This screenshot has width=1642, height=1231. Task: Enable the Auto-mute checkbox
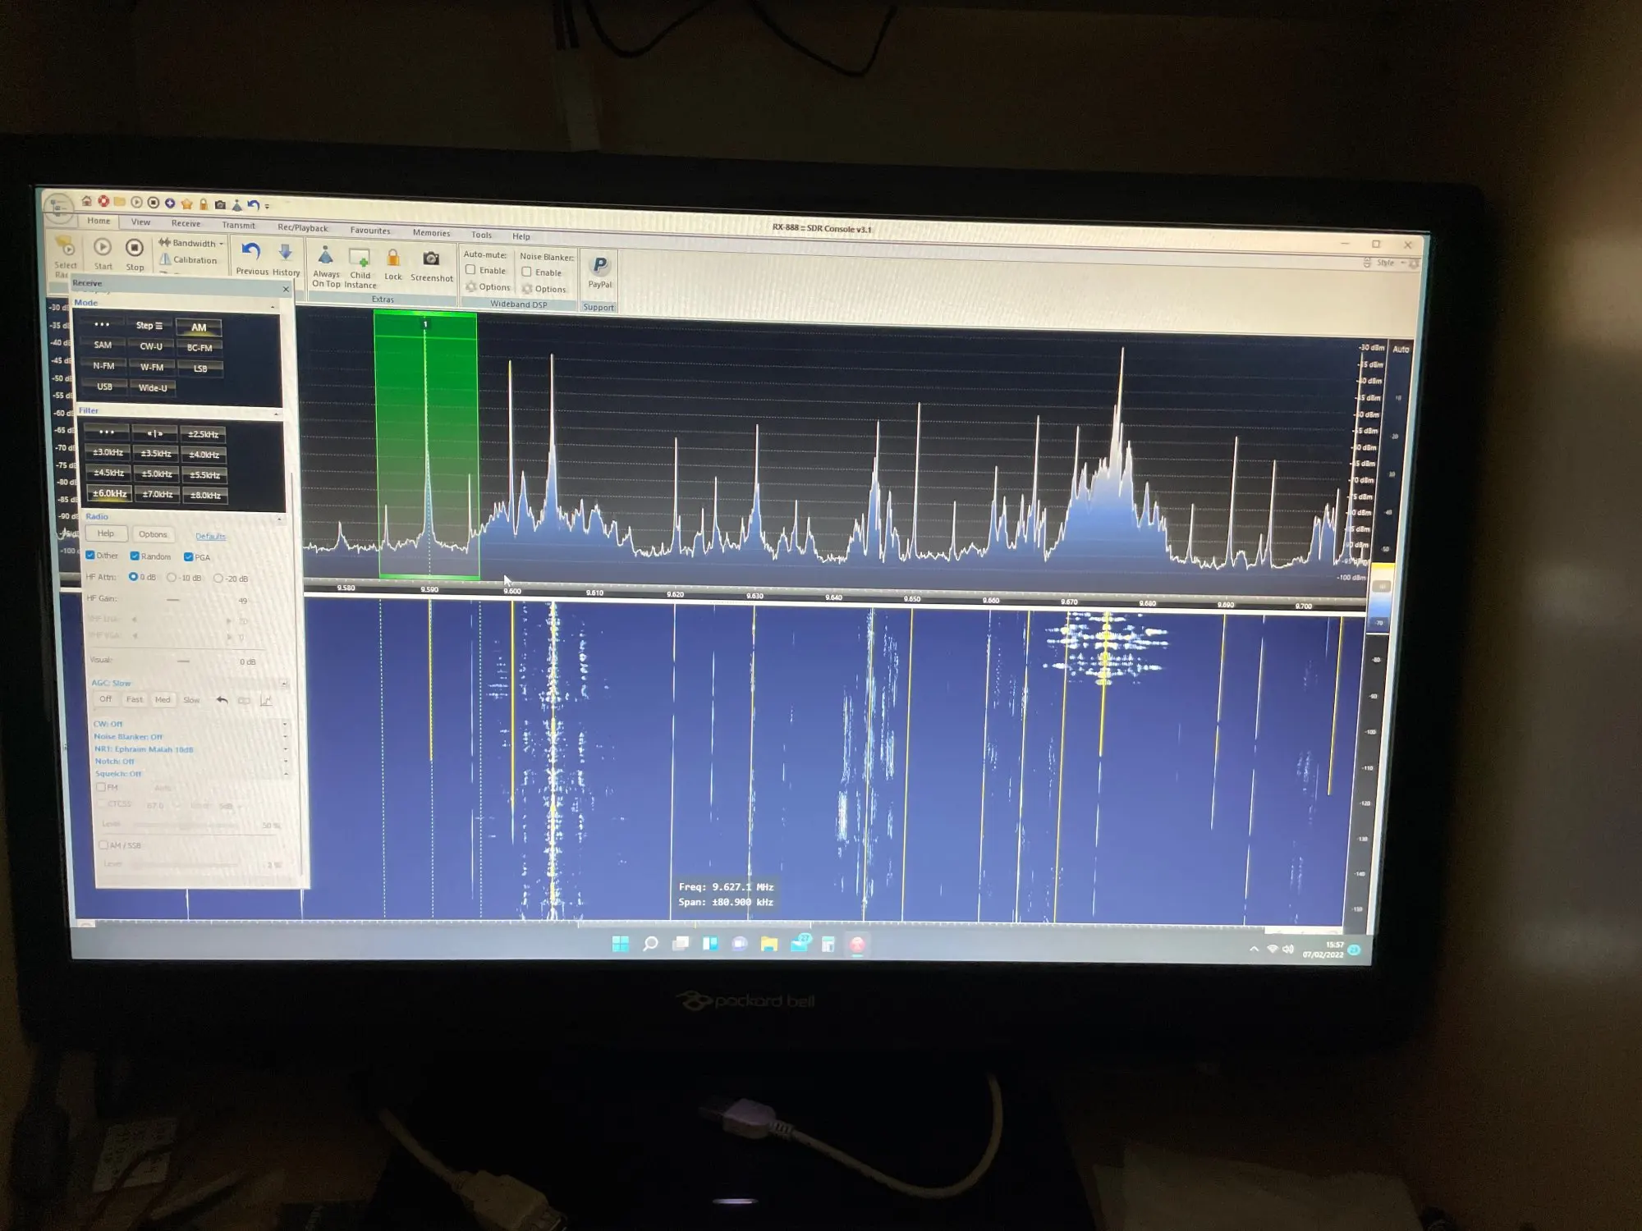click(470, 270)
